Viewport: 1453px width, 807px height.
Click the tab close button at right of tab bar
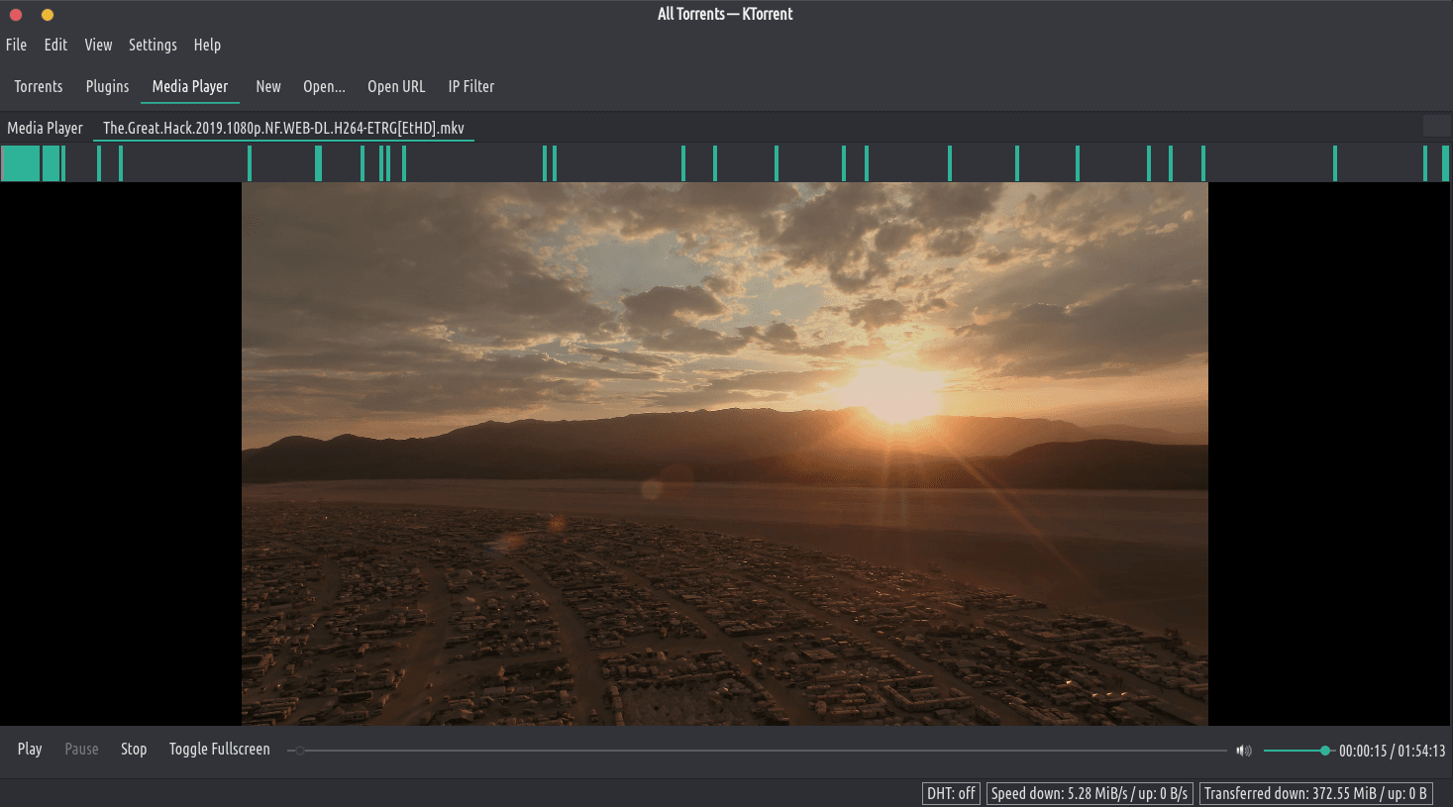pos(1436,126)
